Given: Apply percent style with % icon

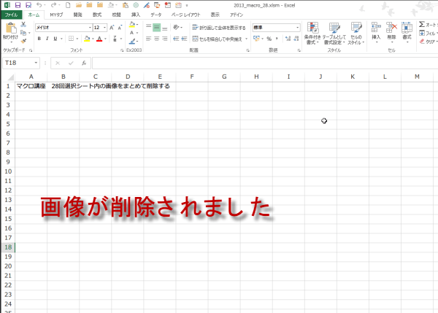Looking at the screenshot, I should click(269, 39).
